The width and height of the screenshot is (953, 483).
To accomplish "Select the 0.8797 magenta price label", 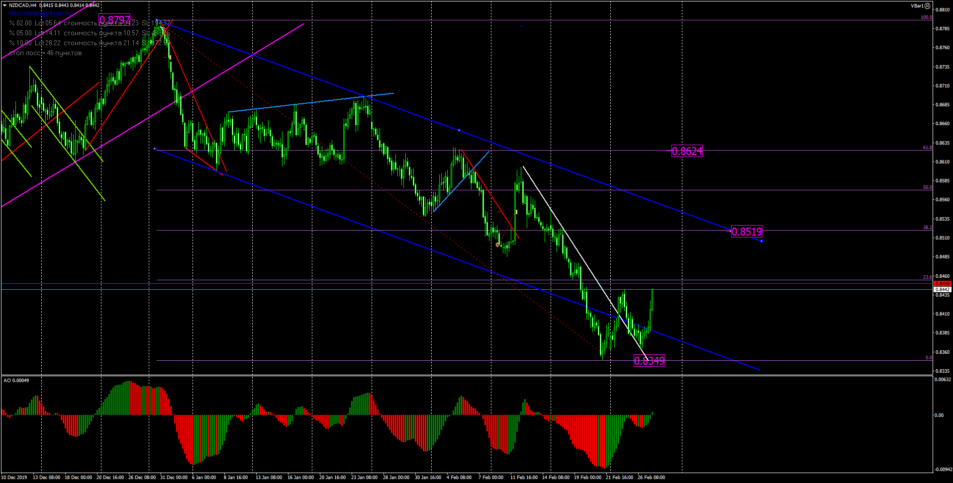I will [114, 20].
